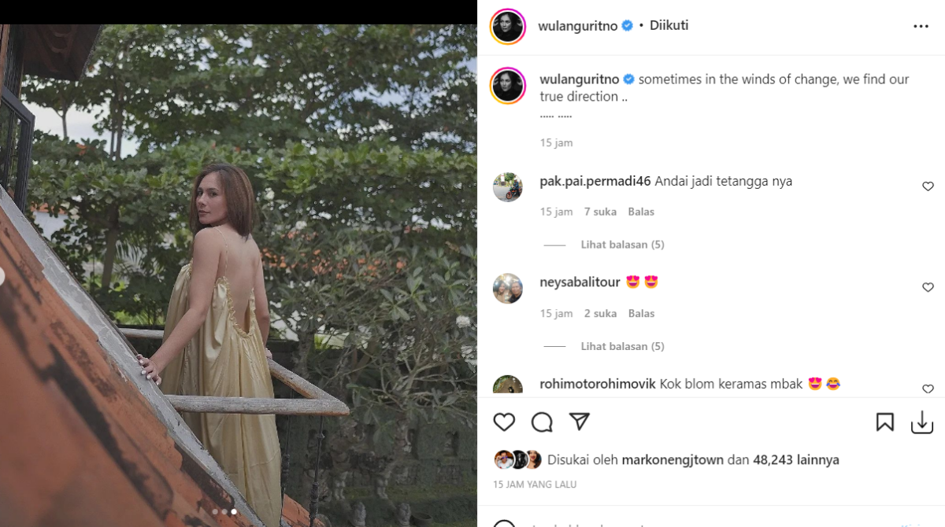
Task: Click the Diikuti following label
Action: click(669, 24)
